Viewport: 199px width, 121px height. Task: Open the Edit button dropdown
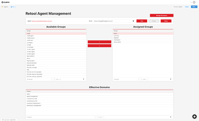194,7
